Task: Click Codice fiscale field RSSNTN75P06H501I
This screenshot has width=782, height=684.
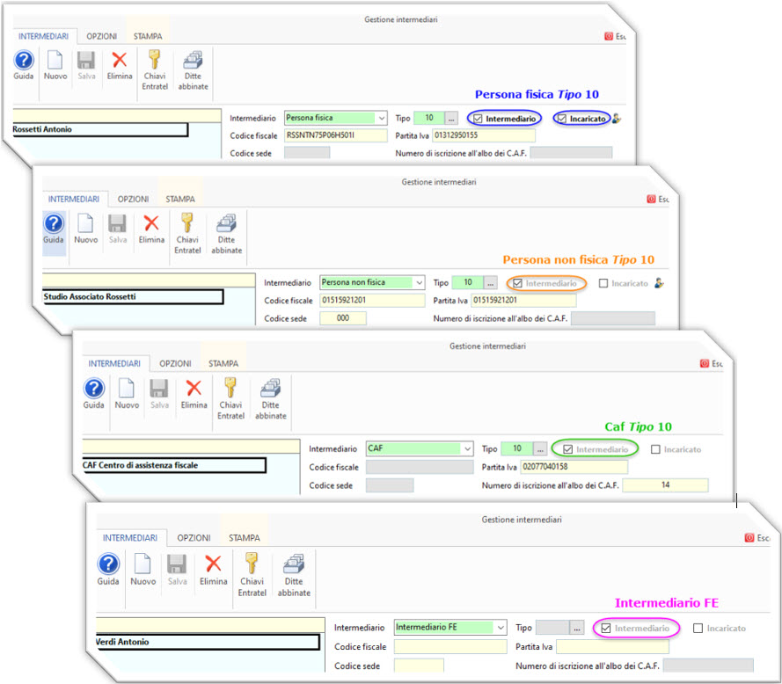Action: point(336,135)
